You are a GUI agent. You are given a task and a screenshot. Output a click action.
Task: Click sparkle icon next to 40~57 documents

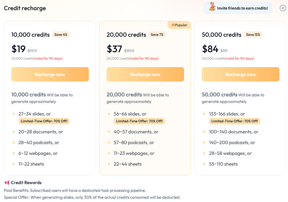pos(109,132)
